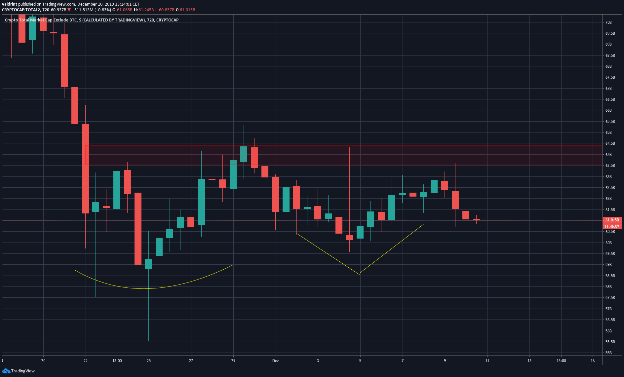
Task: Expand the chart legend title row
Action: point(91,20)
